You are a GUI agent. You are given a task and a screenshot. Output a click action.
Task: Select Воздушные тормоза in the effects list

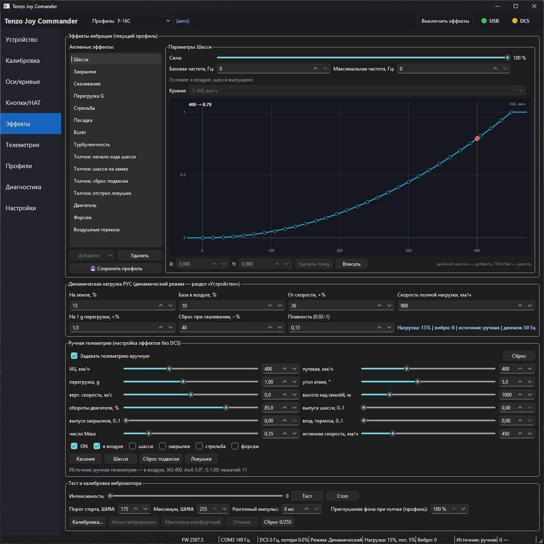pyautogui.click(x=116, y=230)
